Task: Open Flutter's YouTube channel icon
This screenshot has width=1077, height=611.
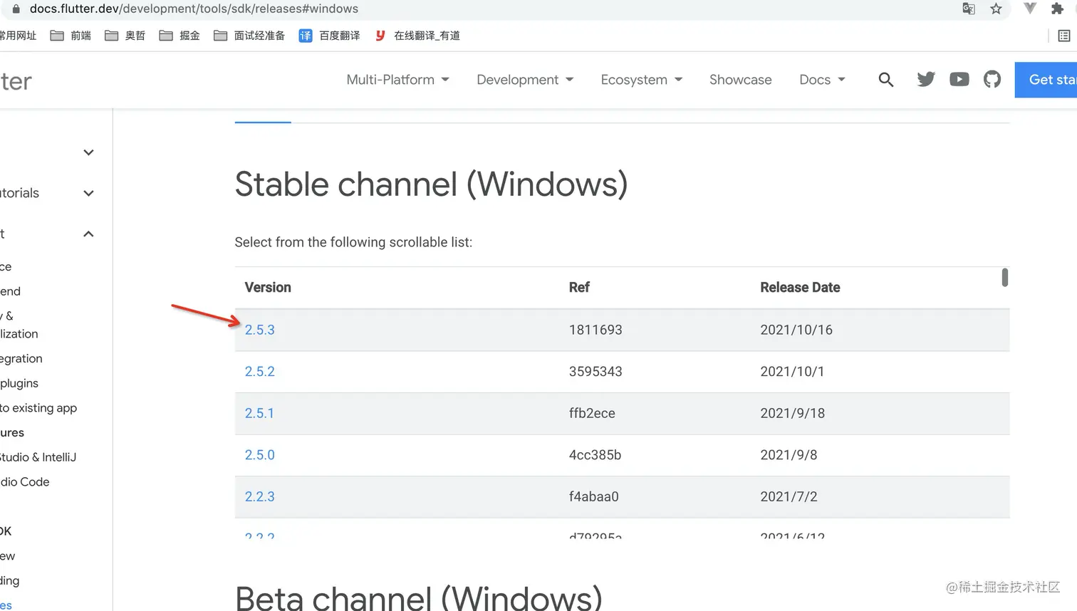Action: click(959, 80)
